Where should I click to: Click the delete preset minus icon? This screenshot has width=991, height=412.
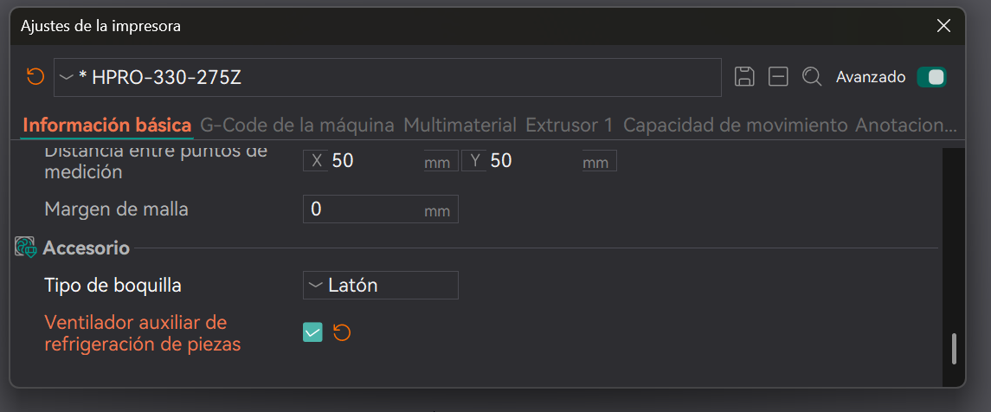pyautogui.click(x=778, y=77)
